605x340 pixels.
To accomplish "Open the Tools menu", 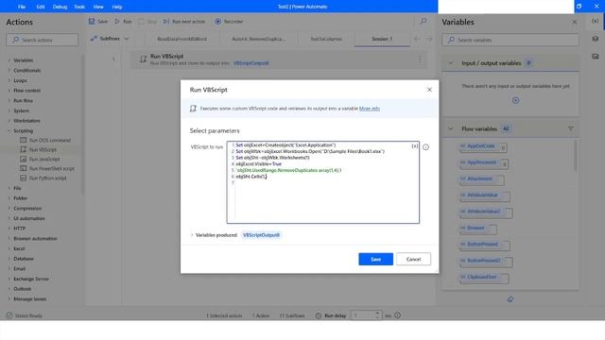I will coord(79,7).
